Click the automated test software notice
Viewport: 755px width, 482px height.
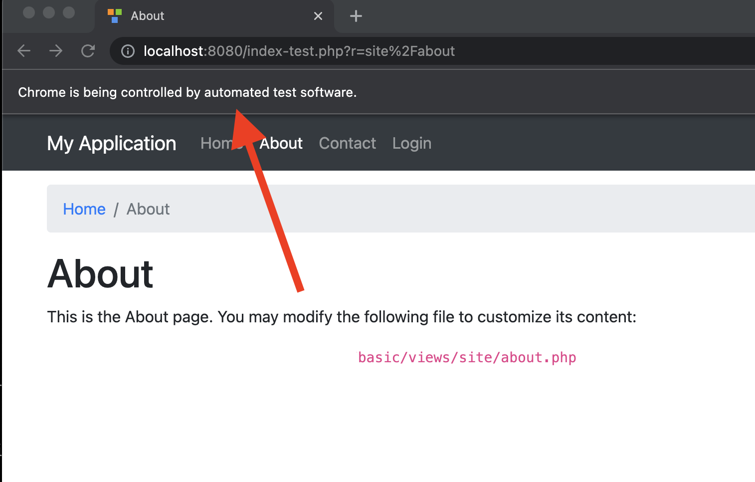(187, 93)
